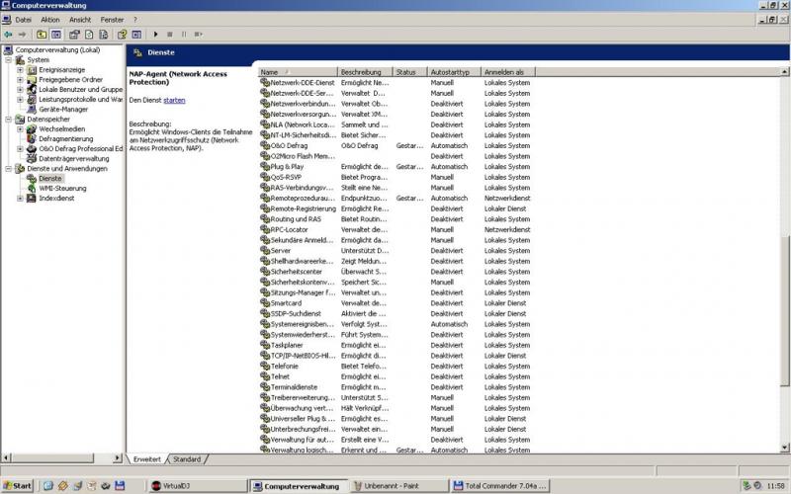This screenshot has height=494, width=791.
Task: Collapse the Datenspeicher tree node
Action: (x=8, y=119)
